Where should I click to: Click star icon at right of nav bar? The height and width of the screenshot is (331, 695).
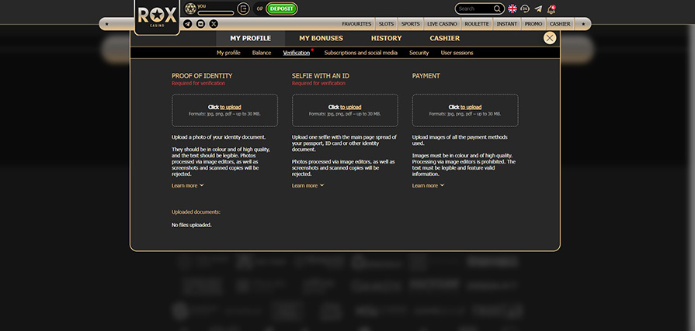(583, 24)
